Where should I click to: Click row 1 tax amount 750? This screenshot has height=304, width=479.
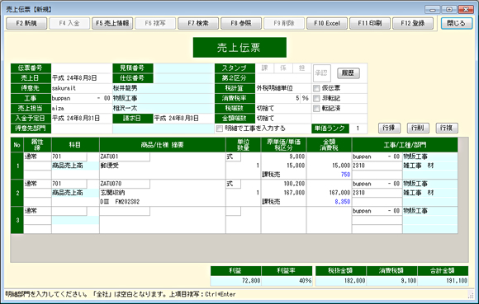click(x=329, y=175)
